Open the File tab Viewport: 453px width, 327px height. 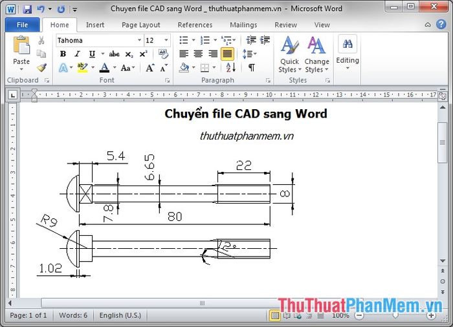click(22, 25)
